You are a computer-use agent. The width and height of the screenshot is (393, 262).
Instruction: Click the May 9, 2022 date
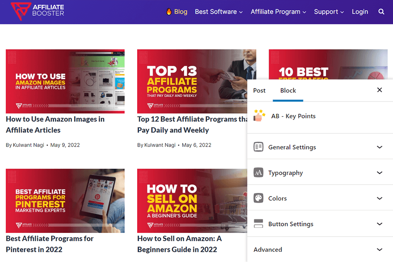65,145
